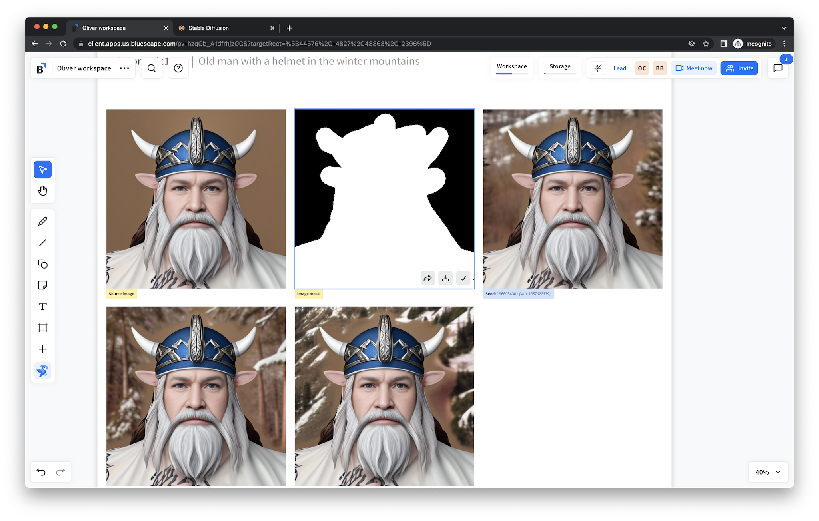Click the Invite button
819x521 pixels.
tap(739, 68)
